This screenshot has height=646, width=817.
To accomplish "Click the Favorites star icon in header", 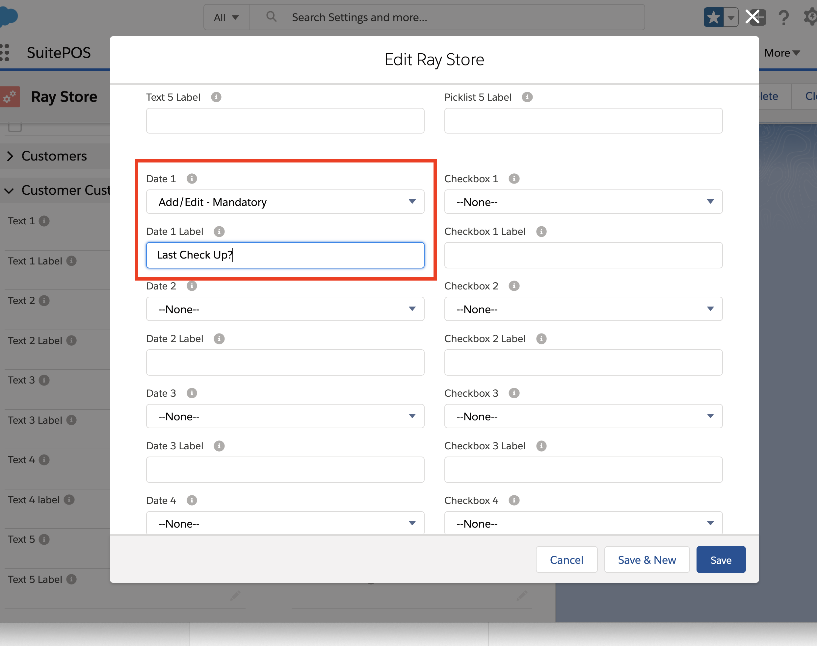I will [713, 17].
